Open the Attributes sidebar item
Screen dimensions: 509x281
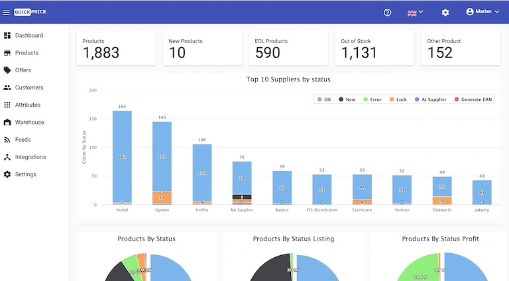tap(28, 105)
